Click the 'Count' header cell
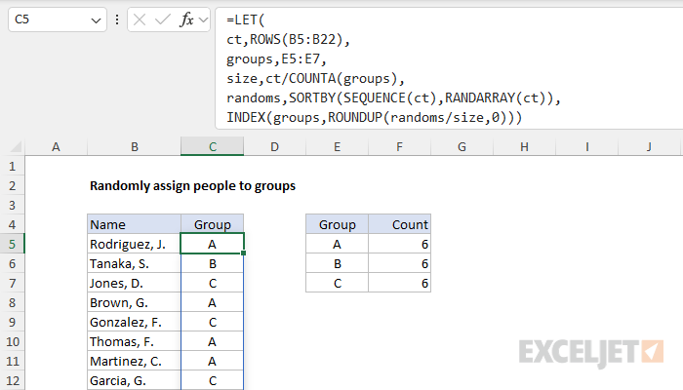The image size is (683, 390). pos(399,224)
